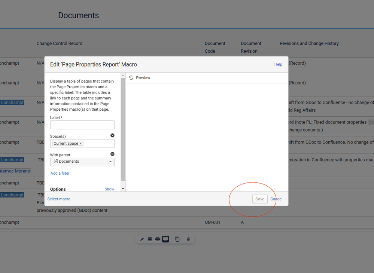The image size is (374, 273).
Task: Click the macro panel scrollbar thumb
Action: 123,130
